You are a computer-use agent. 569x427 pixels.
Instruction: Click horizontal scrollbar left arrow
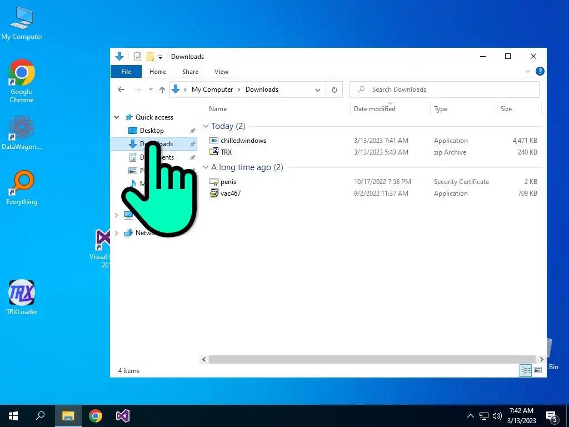[204, 360]
